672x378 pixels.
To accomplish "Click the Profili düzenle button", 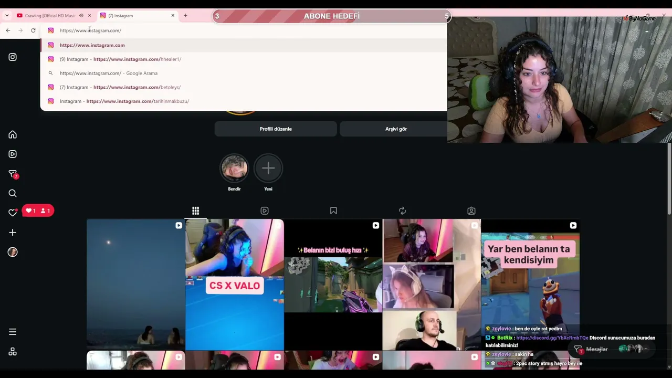I will tap(276, 129).
